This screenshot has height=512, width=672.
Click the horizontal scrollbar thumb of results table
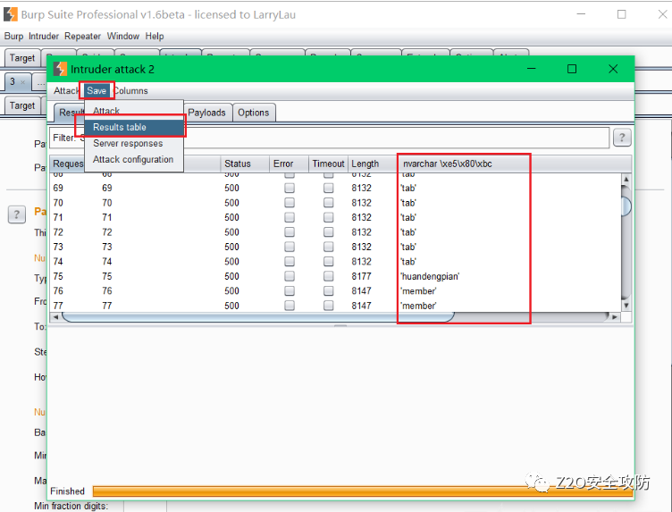click(258, 317)
